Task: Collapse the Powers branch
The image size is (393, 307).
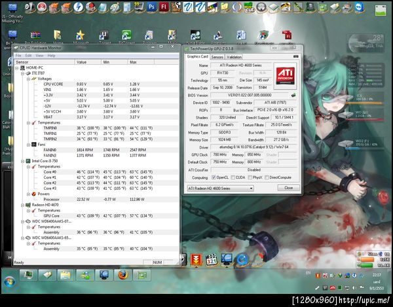Action: click(x=28, y=194)
